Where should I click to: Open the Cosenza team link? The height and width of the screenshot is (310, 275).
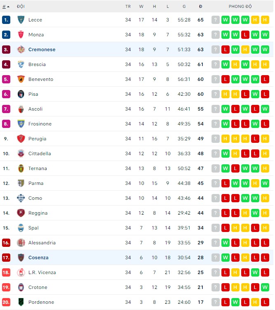38,258
